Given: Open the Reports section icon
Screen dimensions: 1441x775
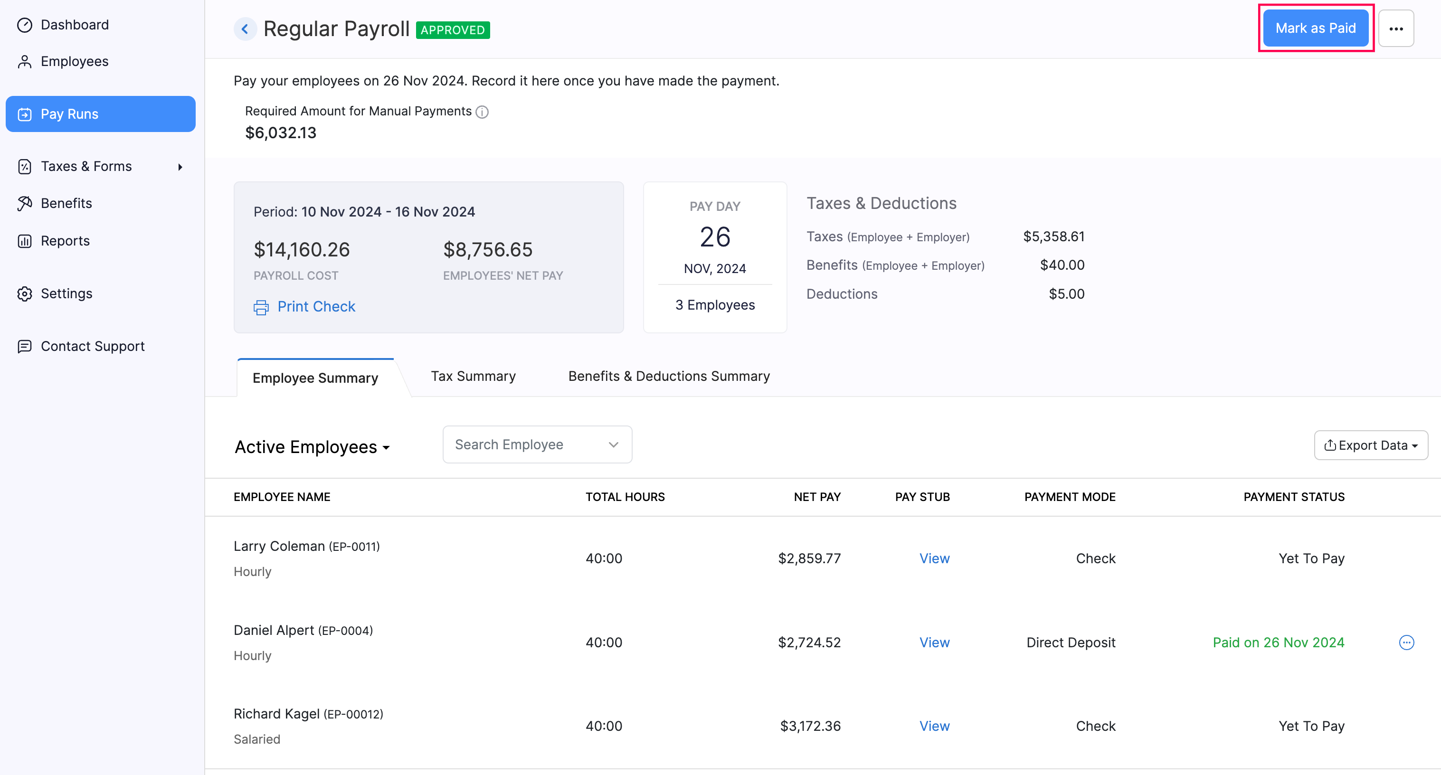Looking at the screenshot, I should click(25, 240).
